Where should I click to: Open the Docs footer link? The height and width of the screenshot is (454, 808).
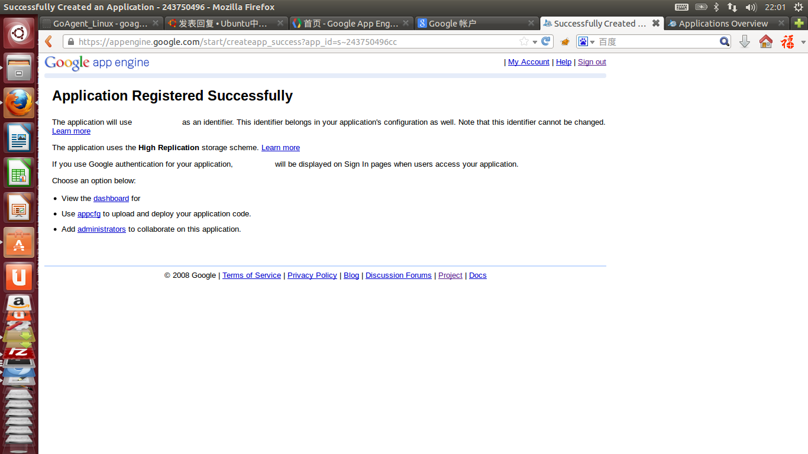[478, 275]
